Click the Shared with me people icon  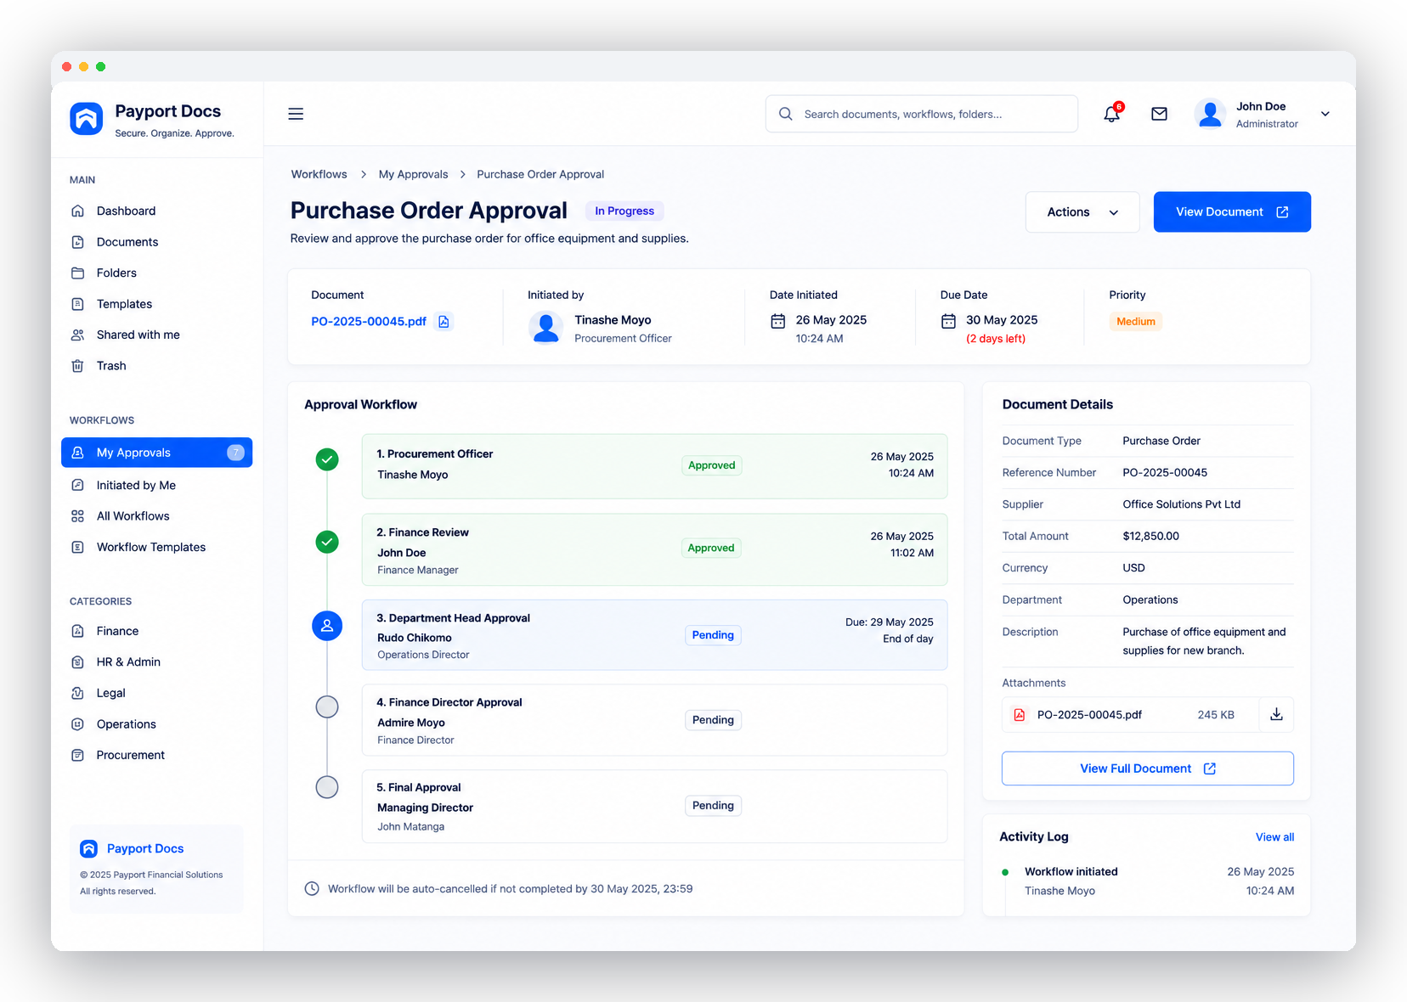(77, 335)
